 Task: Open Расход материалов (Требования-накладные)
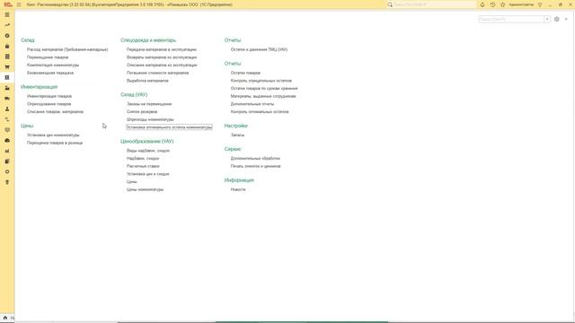click(x=67, y=49)
